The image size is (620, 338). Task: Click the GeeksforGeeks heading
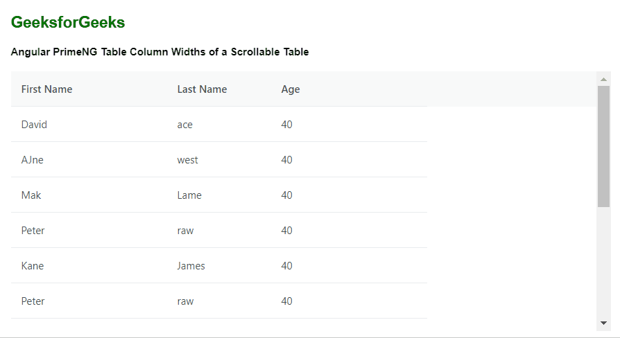point(67,22)
